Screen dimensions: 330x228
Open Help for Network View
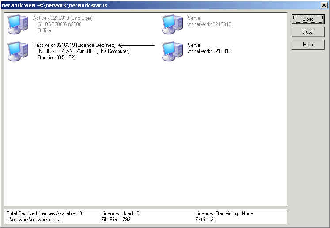pyautogui.click(x=308, y=45)
